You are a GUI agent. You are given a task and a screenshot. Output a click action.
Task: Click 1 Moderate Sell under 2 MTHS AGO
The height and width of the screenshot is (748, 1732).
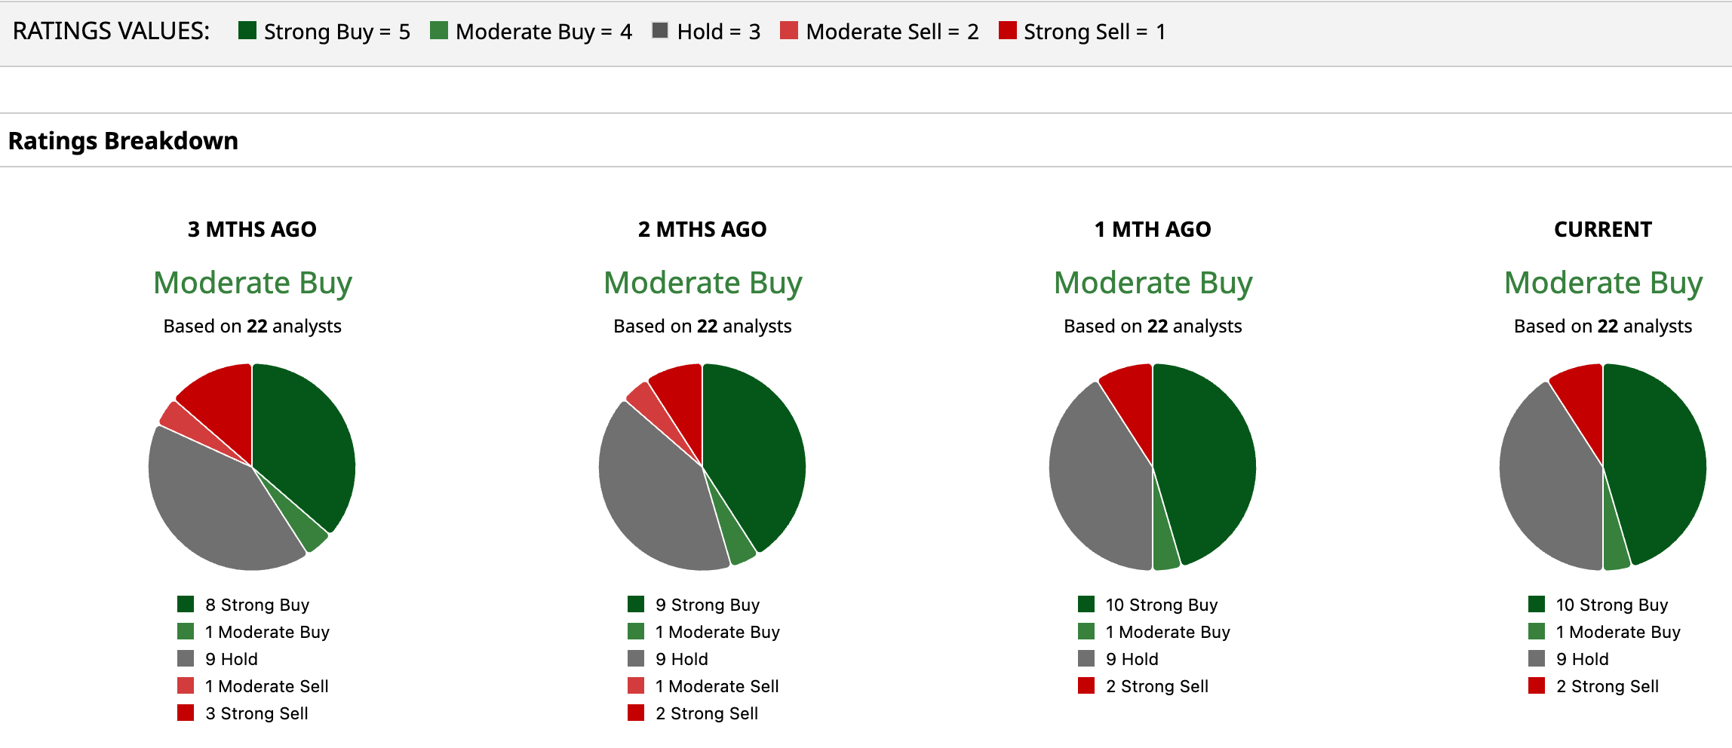717,686
